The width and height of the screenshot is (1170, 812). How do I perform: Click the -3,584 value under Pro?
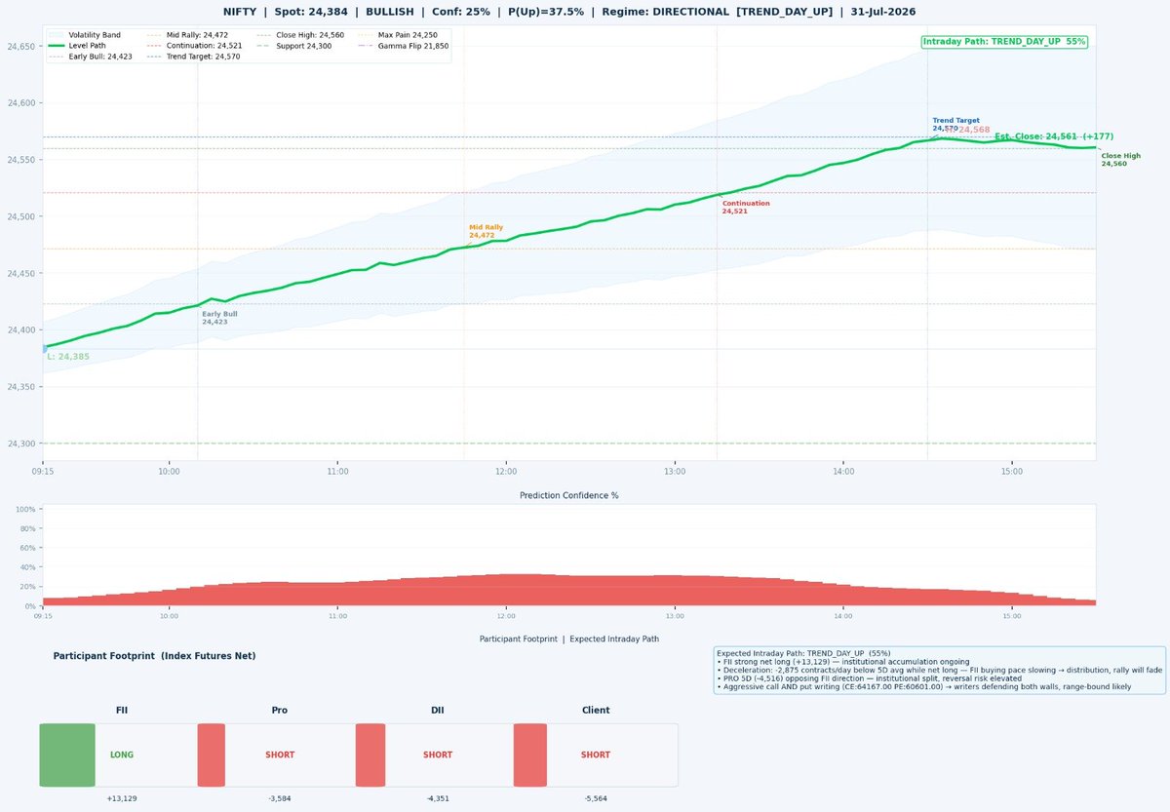[280, 798]
